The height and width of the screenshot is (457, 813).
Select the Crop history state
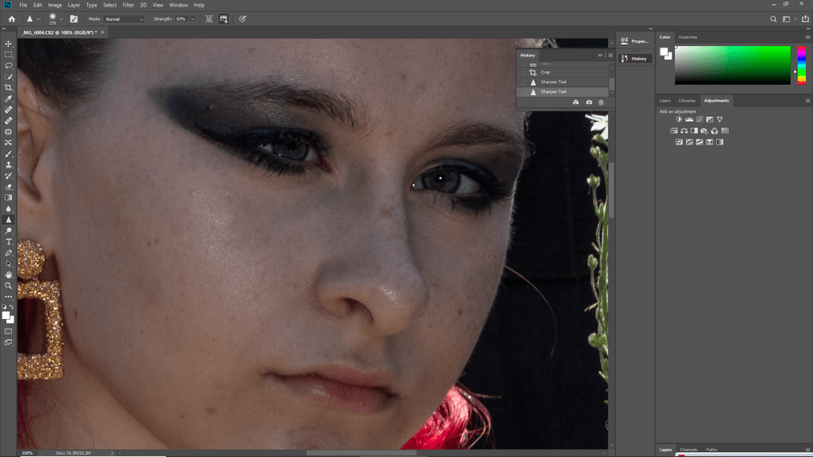coord(545,72)
